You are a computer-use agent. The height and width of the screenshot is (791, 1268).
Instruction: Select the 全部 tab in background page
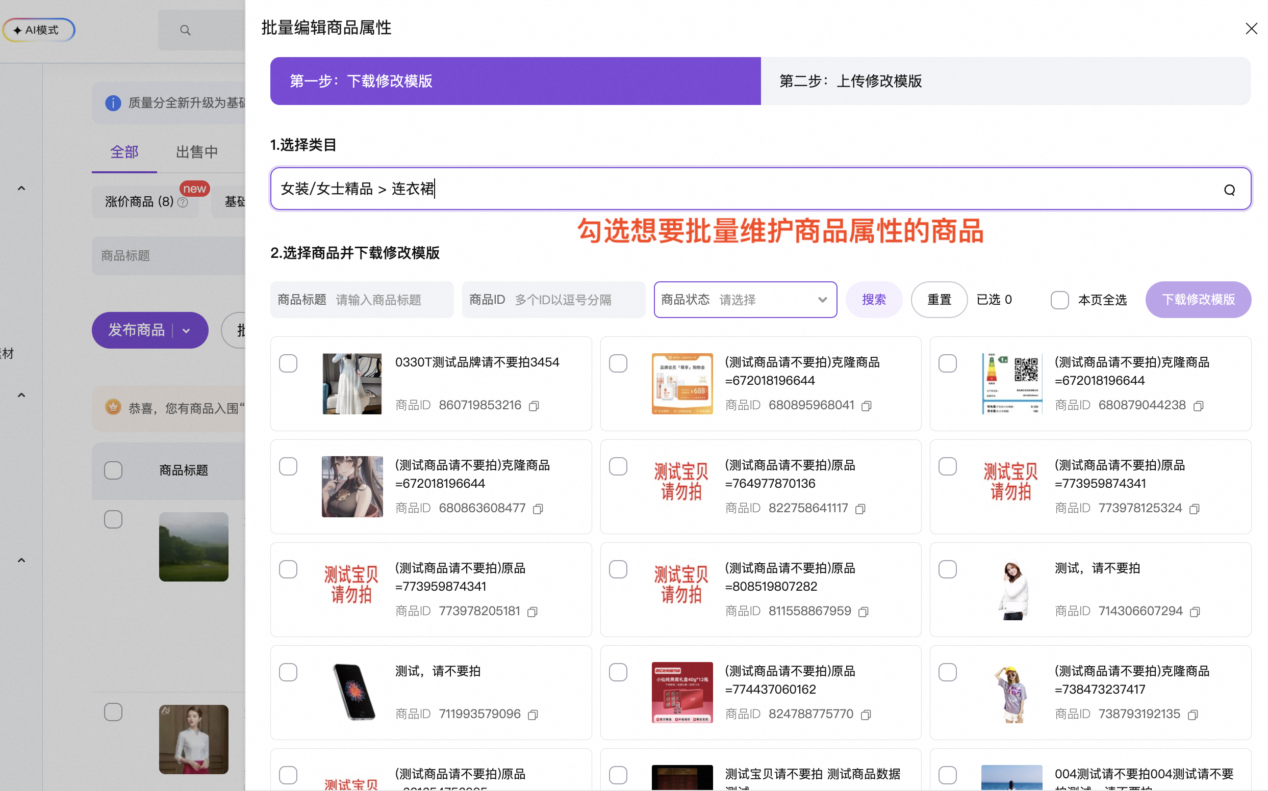click(124, 152)
